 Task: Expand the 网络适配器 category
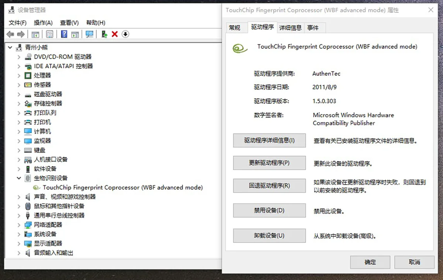[19, 225]
